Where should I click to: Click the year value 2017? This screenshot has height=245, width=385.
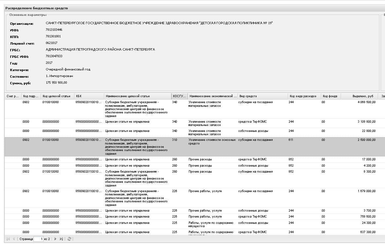pyautogui.click(x=49, y=63)
